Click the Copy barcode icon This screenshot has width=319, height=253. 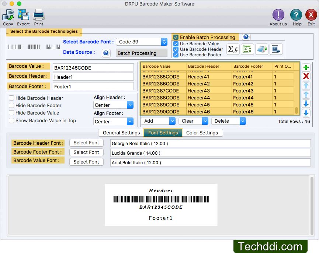tap(8, 15)
